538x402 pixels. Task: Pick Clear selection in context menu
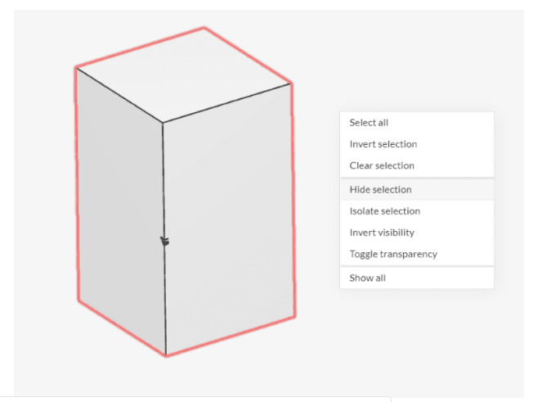pyautogui.click(x=381, y=165)
